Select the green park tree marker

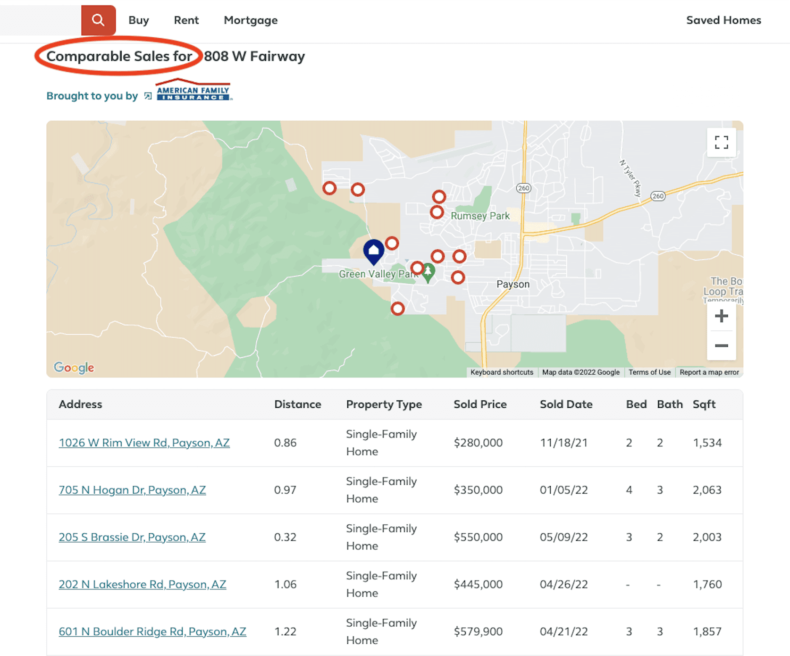point(428,272)
